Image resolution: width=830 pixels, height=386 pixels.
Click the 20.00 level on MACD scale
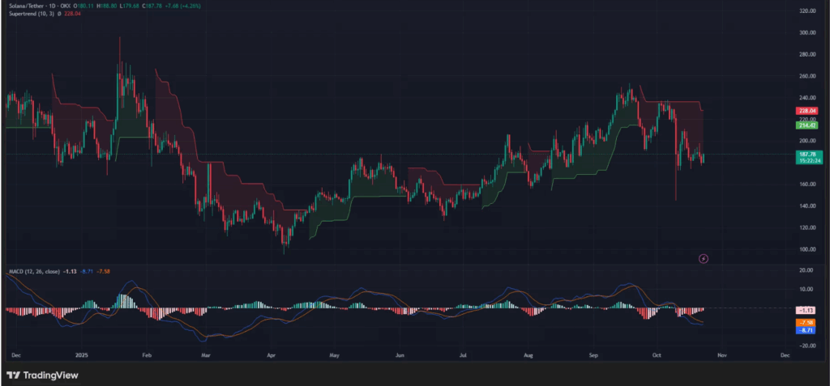806,270
